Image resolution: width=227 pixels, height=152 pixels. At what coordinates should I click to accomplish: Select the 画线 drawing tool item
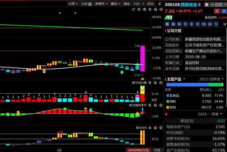127,4
